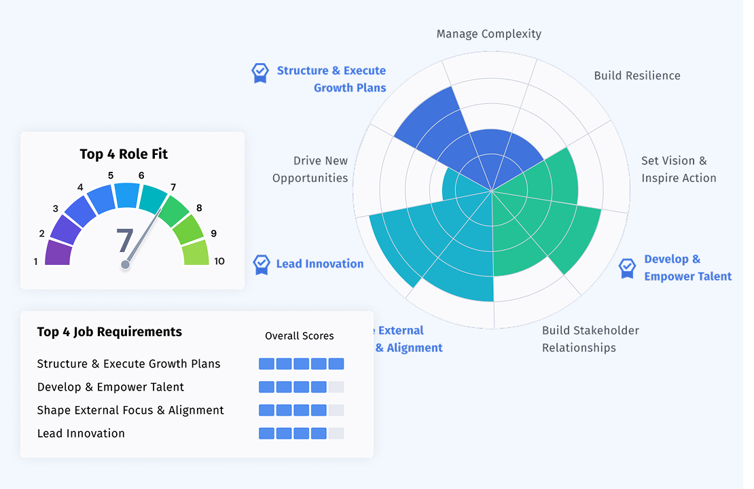754x489 pixels.
Task: Click the Top 4 Role Fit heading
Action: [124, 154]
